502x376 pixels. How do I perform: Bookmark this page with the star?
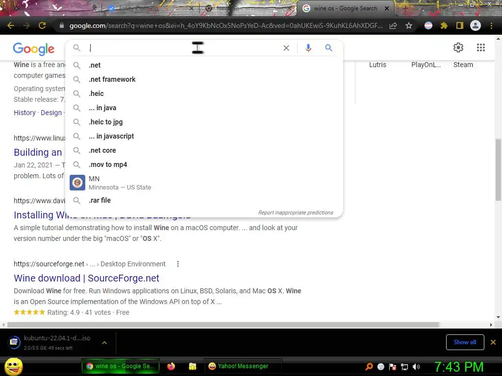click(409, 25)
